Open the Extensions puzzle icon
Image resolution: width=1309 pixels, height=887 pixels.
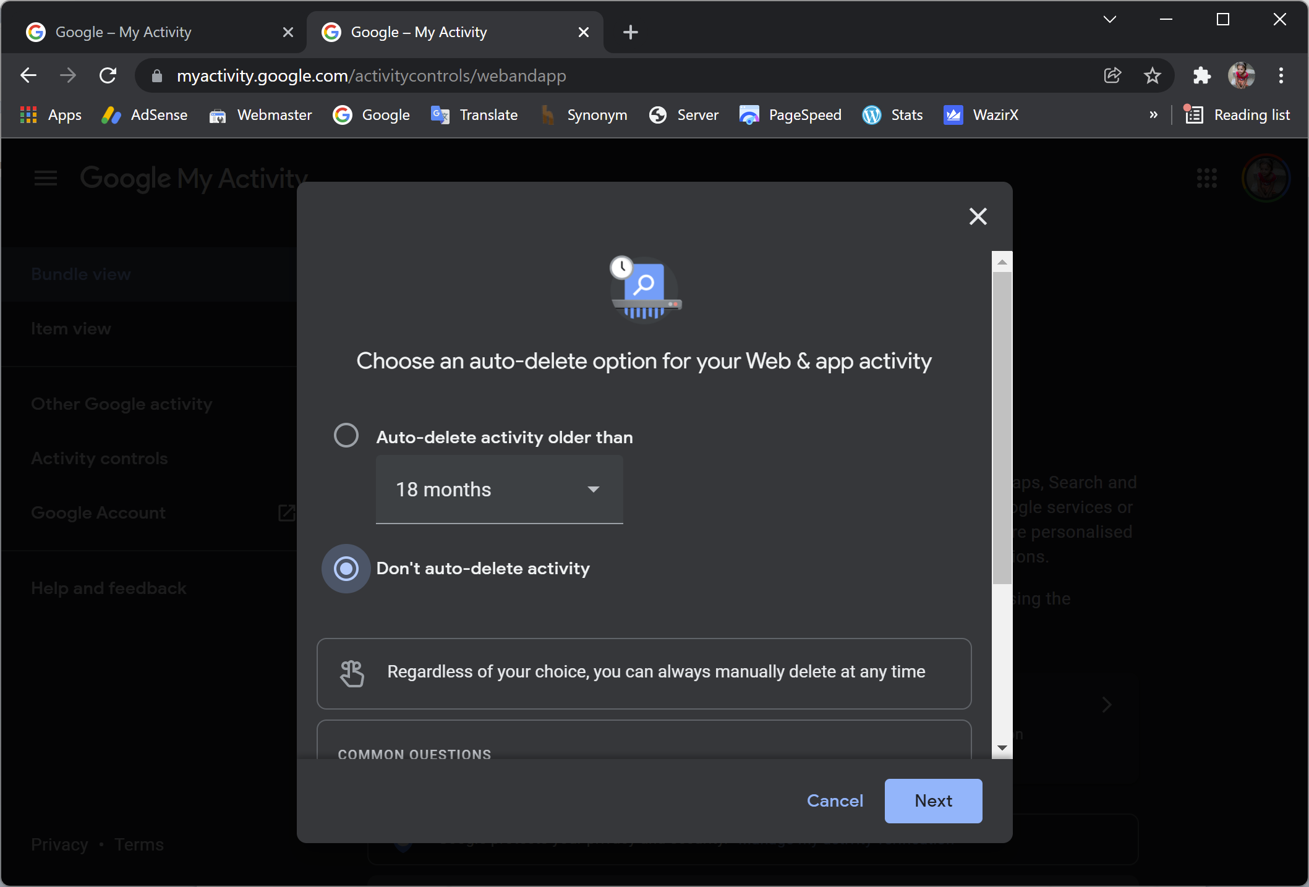tap(1201, 76)
